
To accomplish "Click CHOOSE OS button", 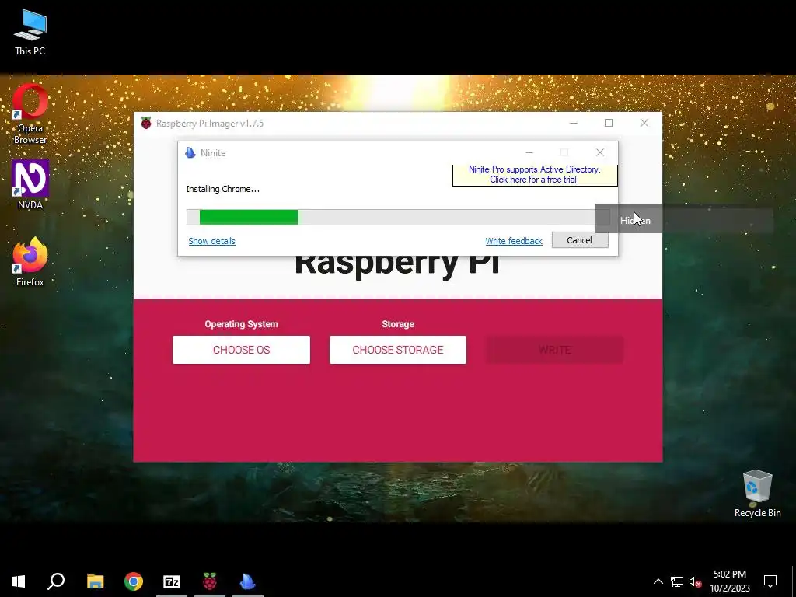I will pyautogui.click(x=241, y=350).
